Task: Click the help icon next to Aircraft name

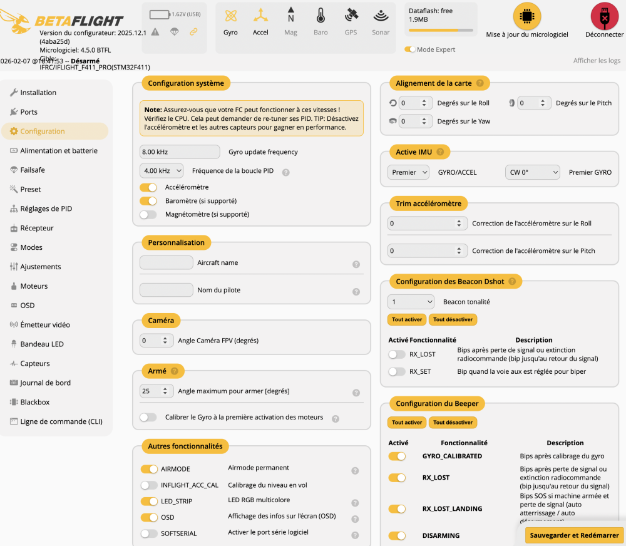Action: point(356,264)
